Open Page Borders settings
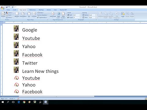 click(x=63, y=15)
